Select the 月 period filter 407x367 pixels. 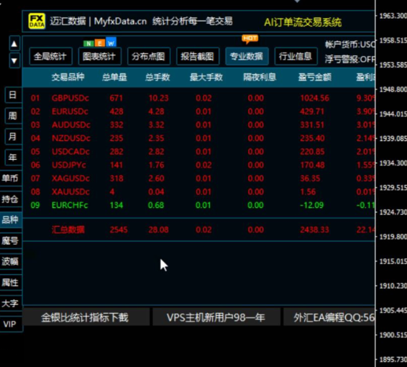[13, 136]
